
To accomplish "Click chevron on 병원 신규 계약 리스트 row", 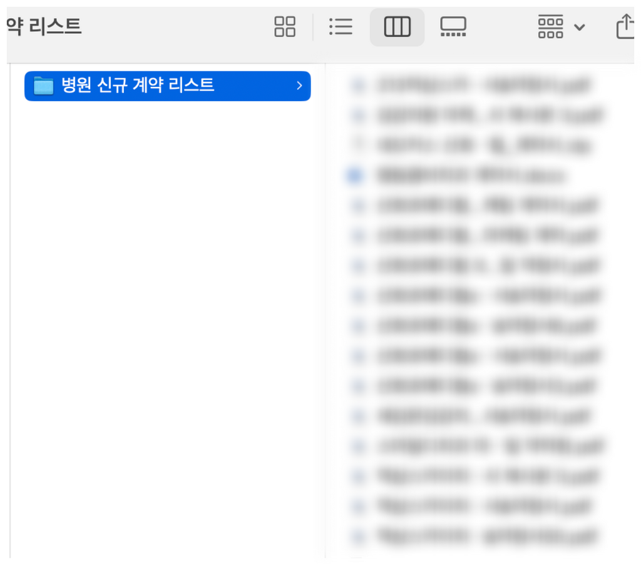I will (299, 86).
